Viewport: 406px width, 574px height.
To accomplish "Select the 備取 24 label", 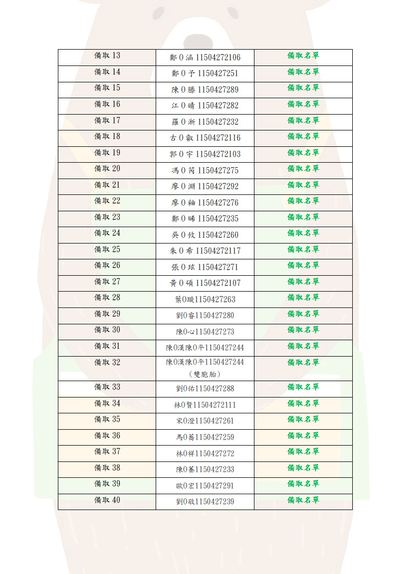I will (107, 233).
